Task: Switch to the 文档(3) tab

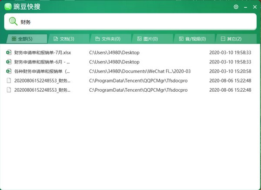Action: [x=67, y=39]
